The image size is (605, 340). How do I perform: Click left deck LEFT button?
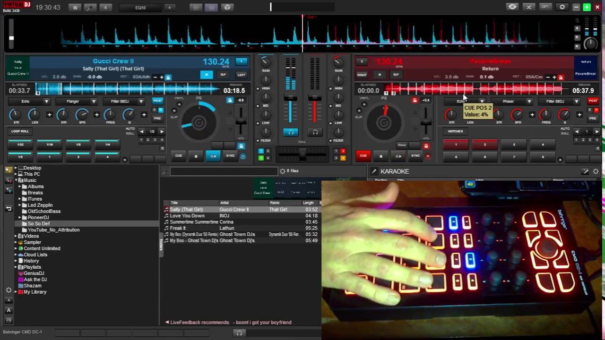(x=241, y=75)
